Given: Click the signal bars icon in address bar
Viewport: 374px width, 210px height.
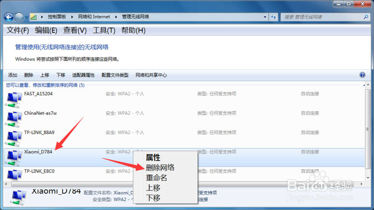Looking at the screenshot, I should click(34, 17).
